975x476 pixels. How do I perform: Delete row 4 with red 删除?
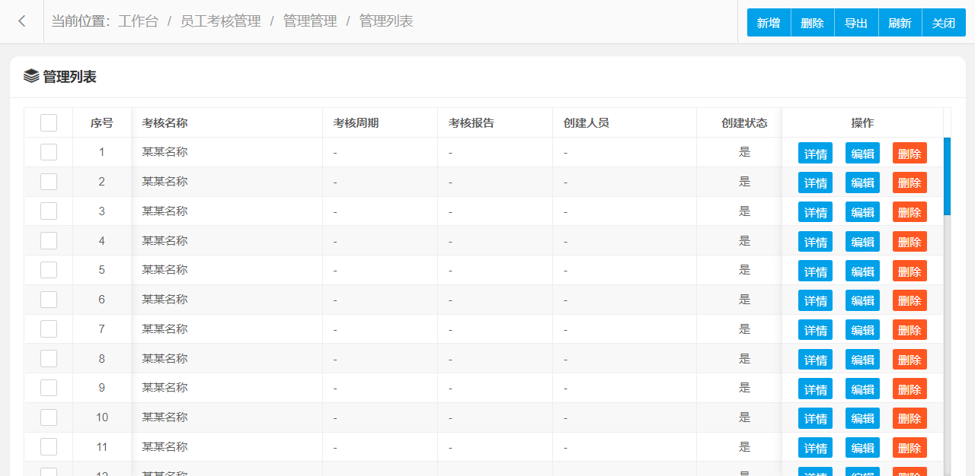tap(909, 242)
